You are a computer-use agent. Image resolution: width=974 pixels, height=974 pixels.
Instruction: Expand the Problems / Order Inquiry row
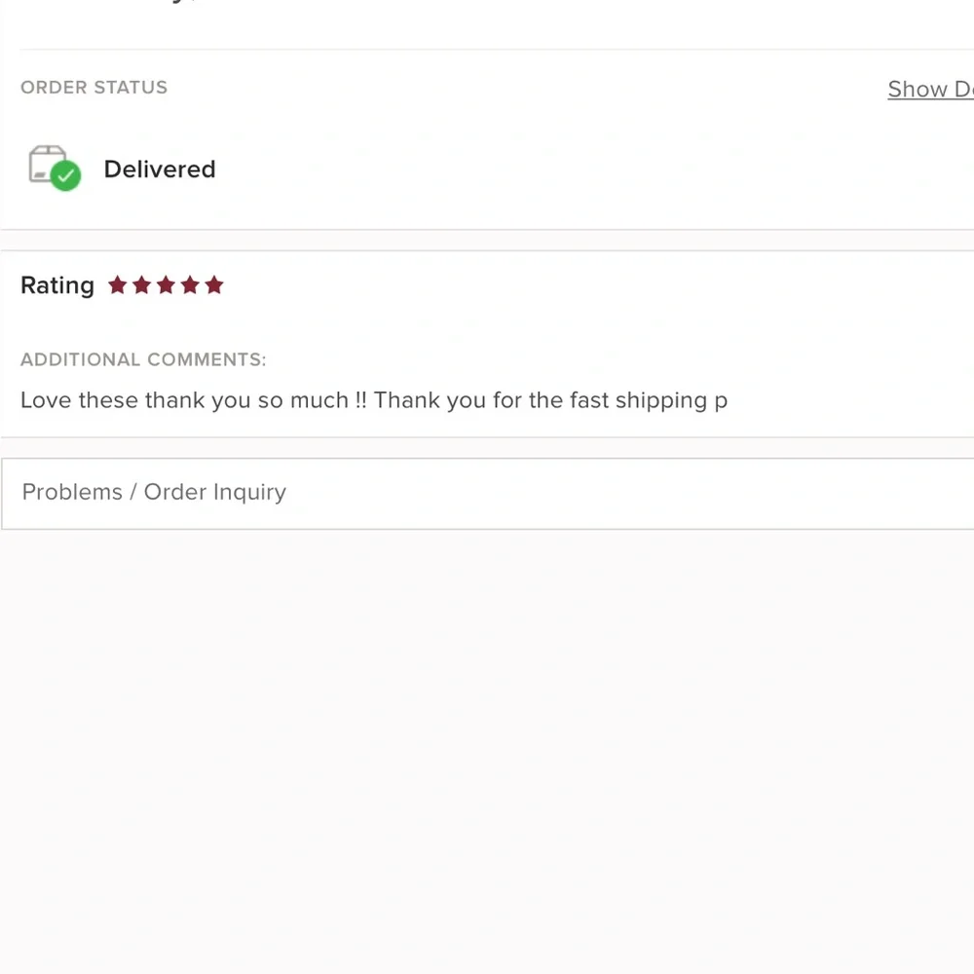point(488,494)
